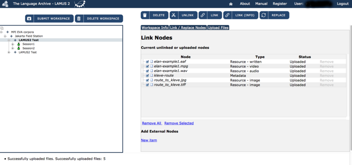Select the MPI EVA corpora node
Image resolution: width=352 pixels, height=165 pixels.
(x=22, y=32)
